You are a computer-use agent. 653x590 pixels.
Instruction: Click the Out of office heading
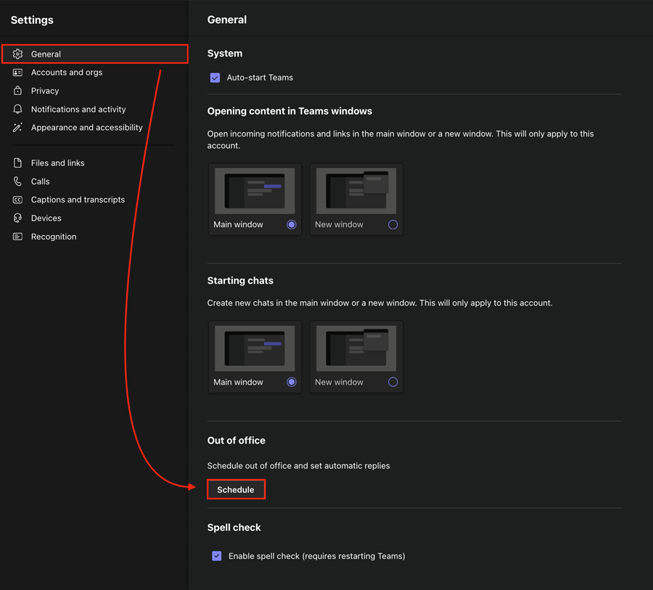[236, 441]
